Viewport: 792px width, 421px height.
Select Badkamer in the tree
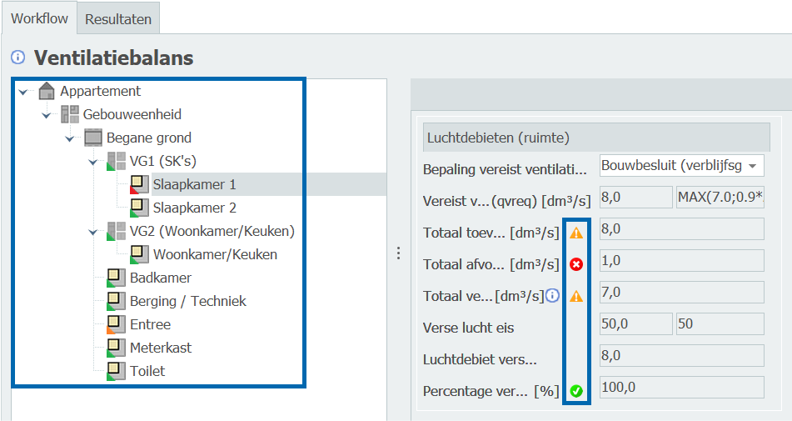pyautogui.click(x=161, y=278)
